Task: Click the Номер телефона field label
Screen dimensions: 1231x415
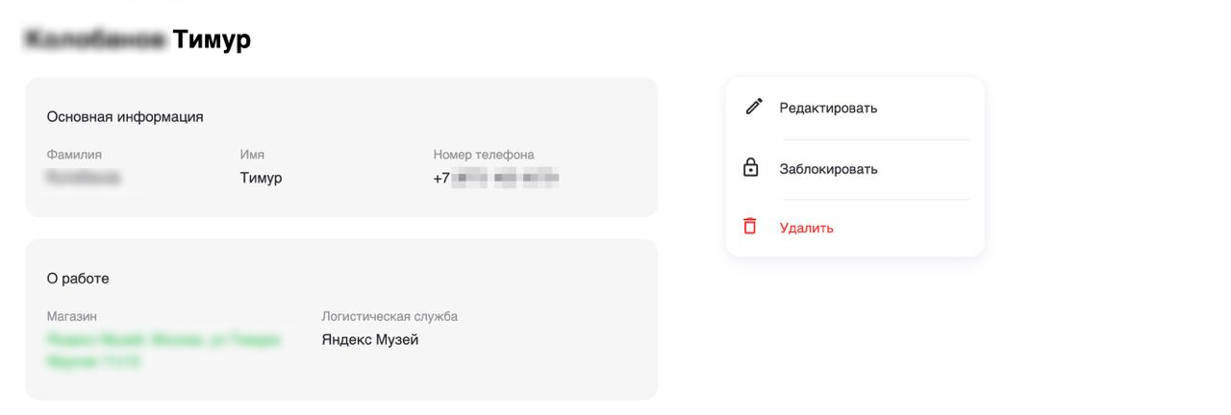Action: click(484, 155)
